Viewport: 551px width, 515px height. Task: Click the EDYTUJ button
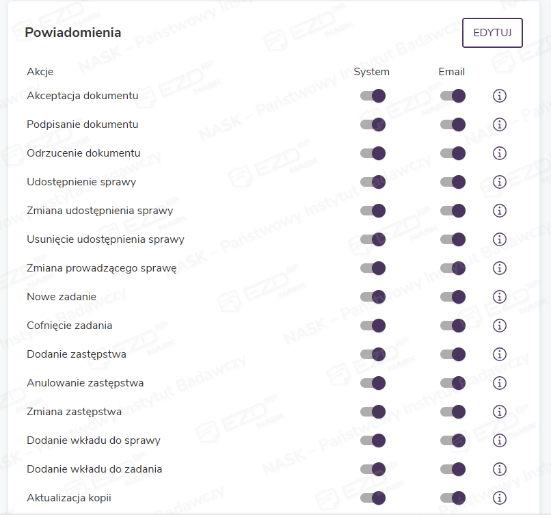tap(492, 33)
